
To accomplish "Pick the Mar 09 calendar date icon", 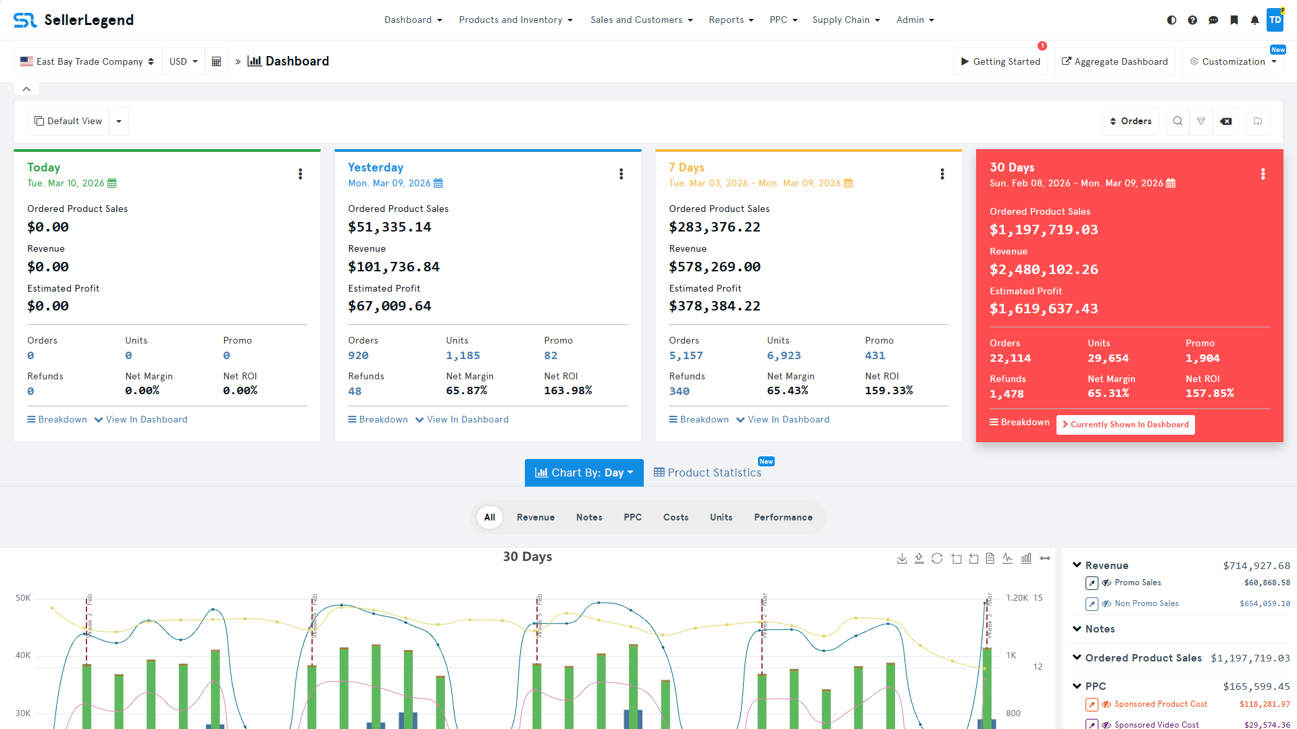I will tap(438, 183).
